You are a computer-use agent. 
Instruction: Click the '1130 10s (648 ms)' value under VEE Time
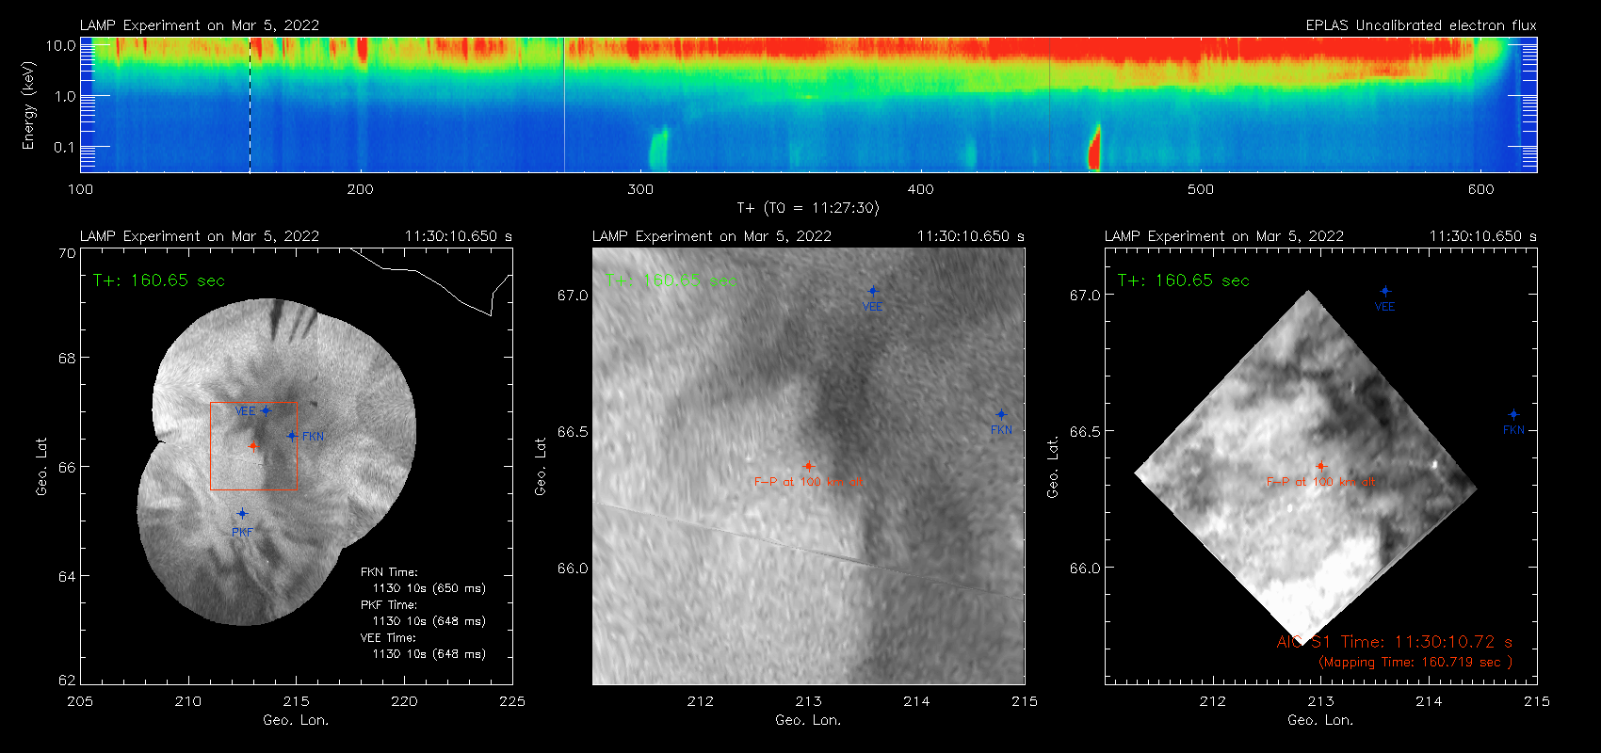(429, 654)
